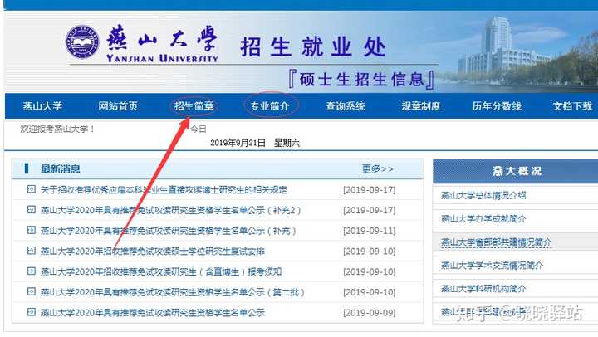Screen dimensions: 598x337
Task: Click welcome text 欢迎报考燕山大学！
Action: pos(57,129)
